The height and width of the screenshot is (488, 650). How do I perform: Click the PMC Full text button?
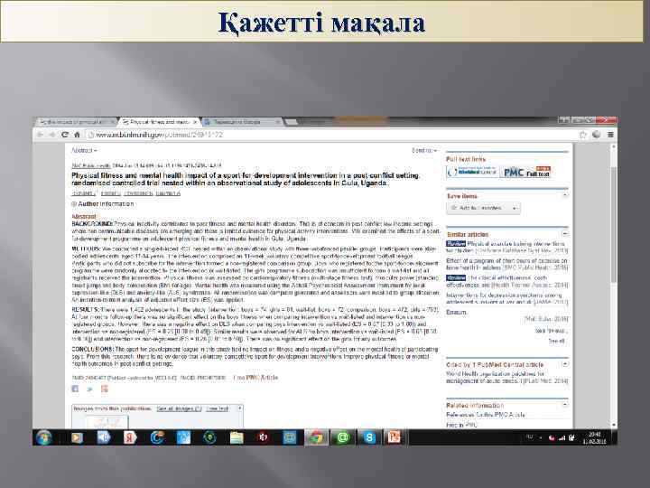[525, 172]
